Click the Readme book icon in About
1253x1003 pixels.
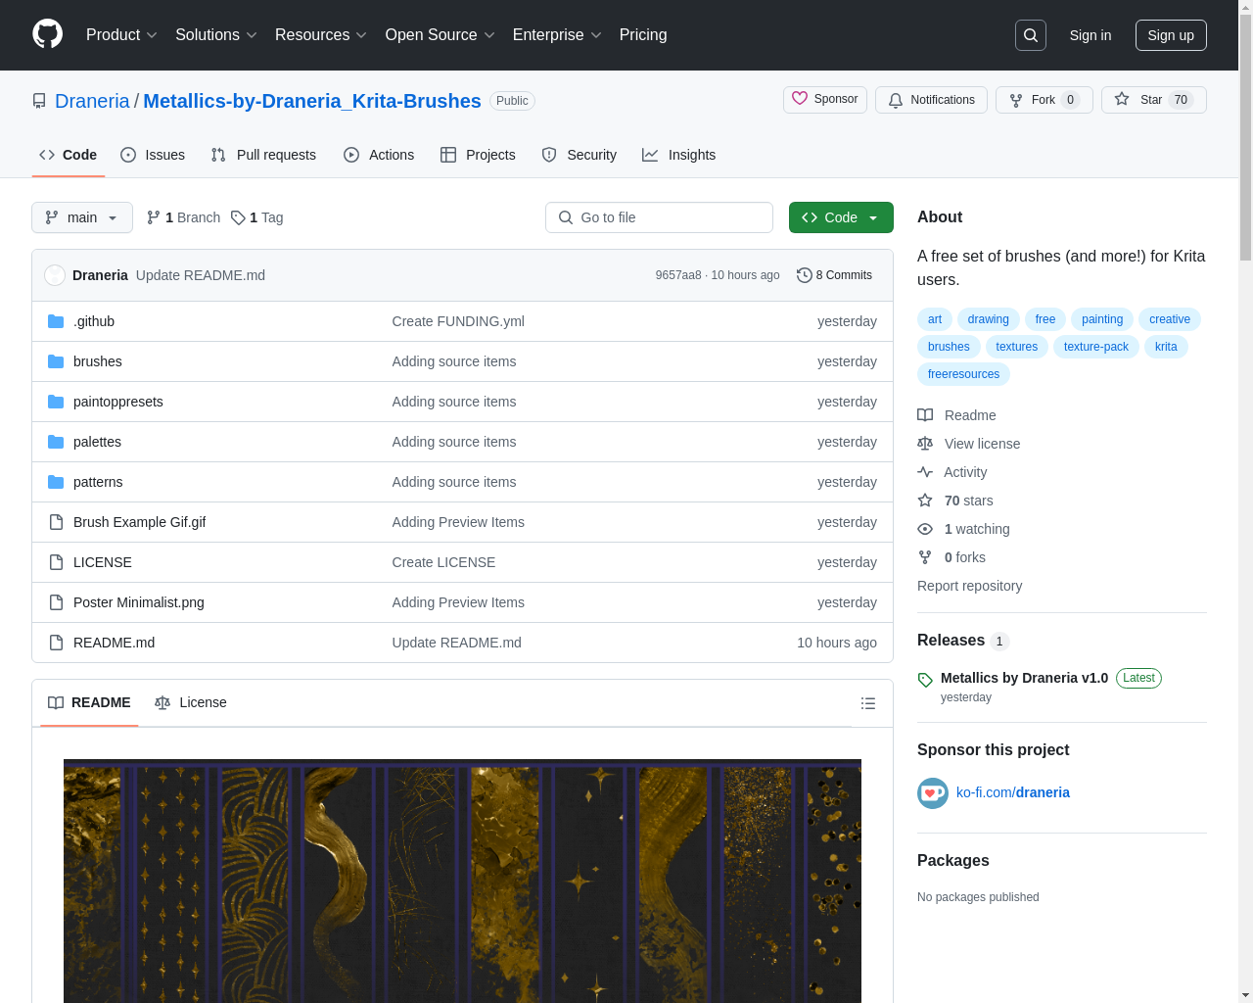(925, 415)
